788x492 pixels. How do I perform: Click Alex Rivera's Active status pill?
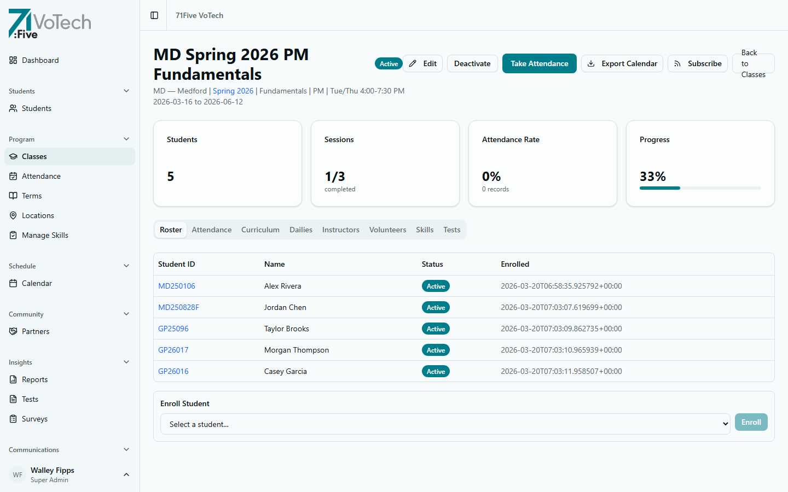pos(436,286)
